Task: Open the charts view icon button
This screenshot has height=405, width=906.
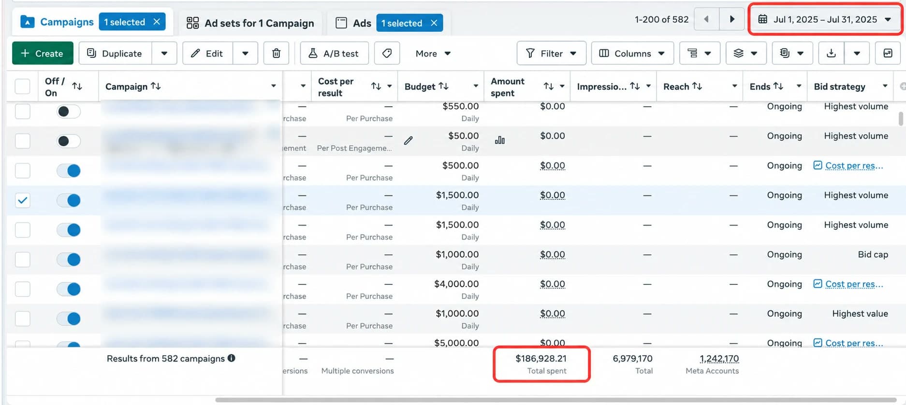Action: [x=888, y=53]
